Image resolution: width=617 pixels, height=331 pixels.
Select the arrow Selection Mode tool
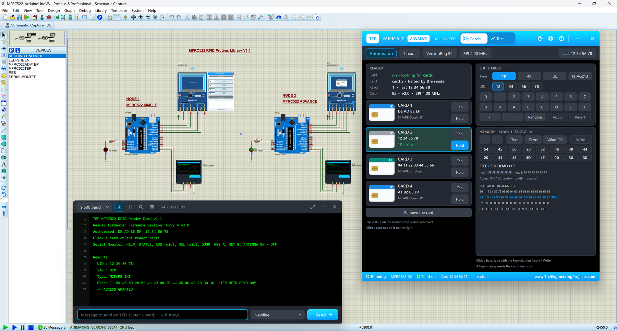click(x=4, y=35)
